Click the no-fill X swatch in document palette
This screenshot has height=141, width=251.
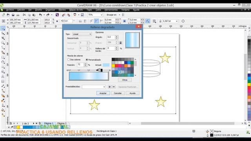tap(15, 127)
